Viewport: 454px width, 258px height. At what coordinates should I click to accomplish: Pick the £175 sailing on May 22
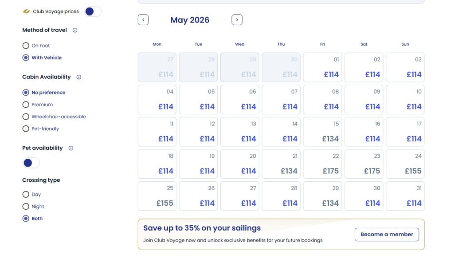322,164
